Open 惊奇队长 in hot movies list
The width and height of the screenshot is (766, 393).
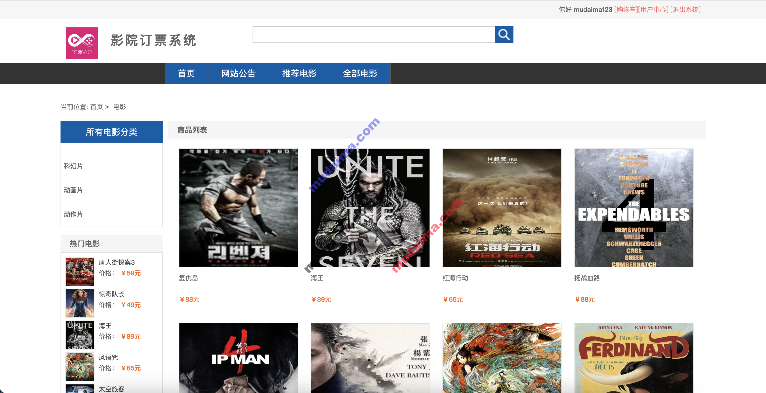112,294
